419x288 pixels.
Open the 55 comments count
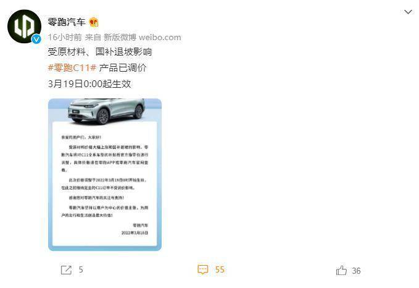click(220, 269)
